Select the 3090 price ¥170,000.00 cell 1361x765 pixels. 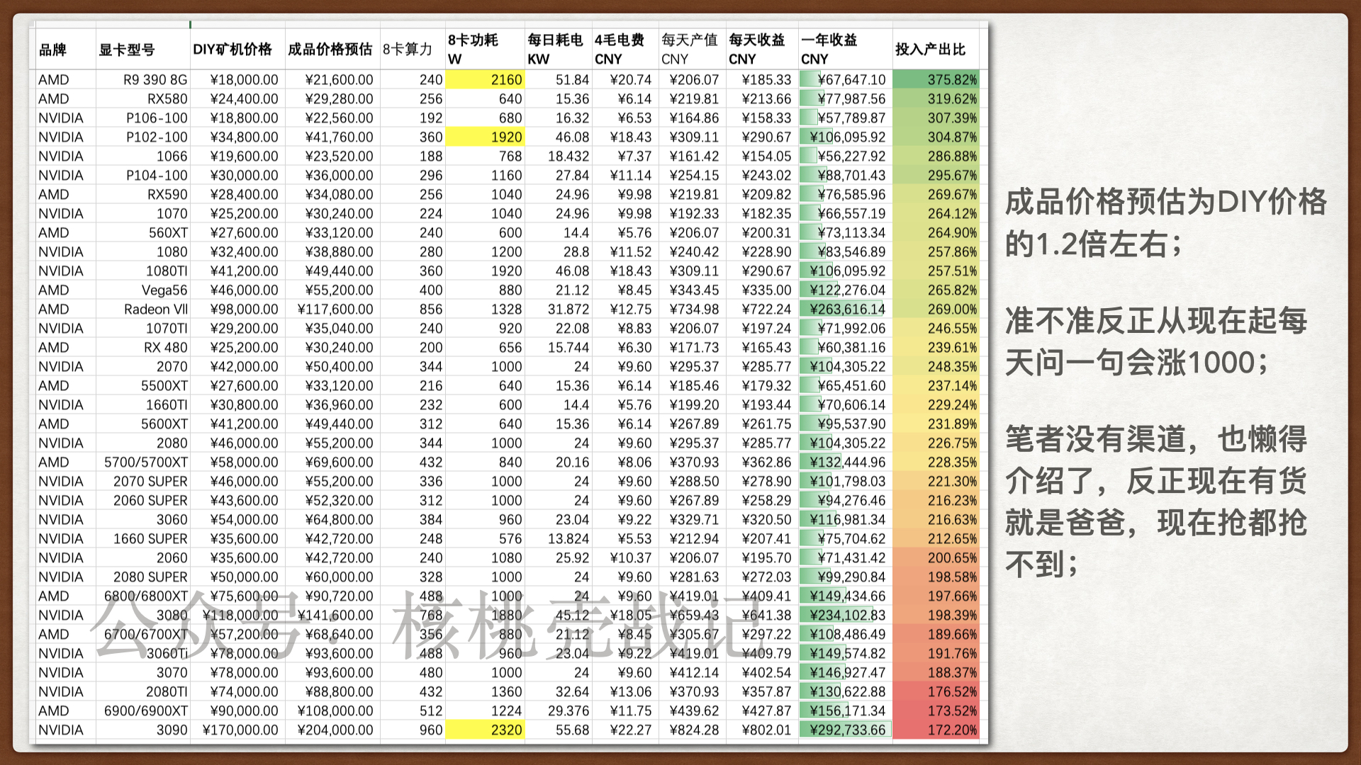[240, 730]
